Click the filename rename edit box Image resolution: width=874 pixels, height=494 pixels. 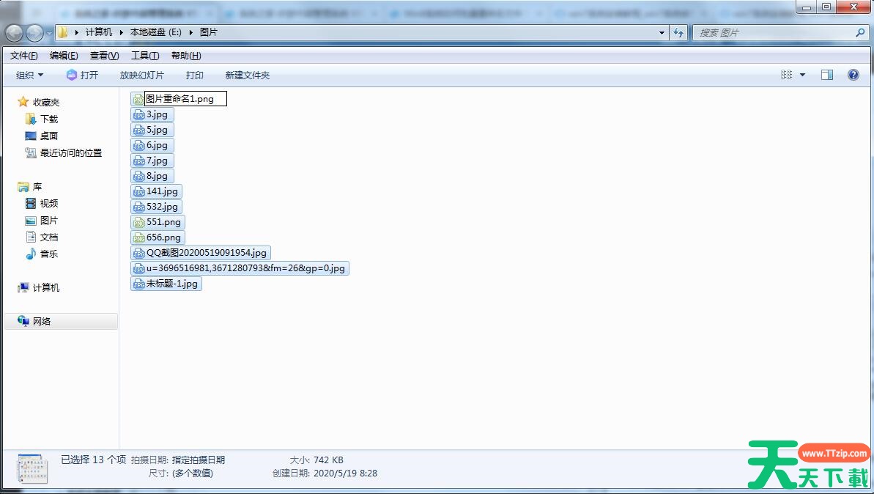coord(185,99)
